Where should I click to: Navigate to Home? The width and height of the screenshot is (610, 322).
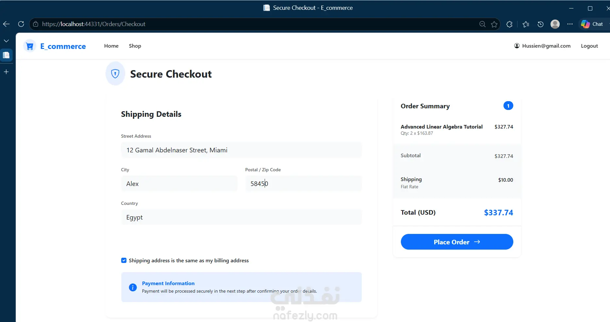(x=111, y=46)
